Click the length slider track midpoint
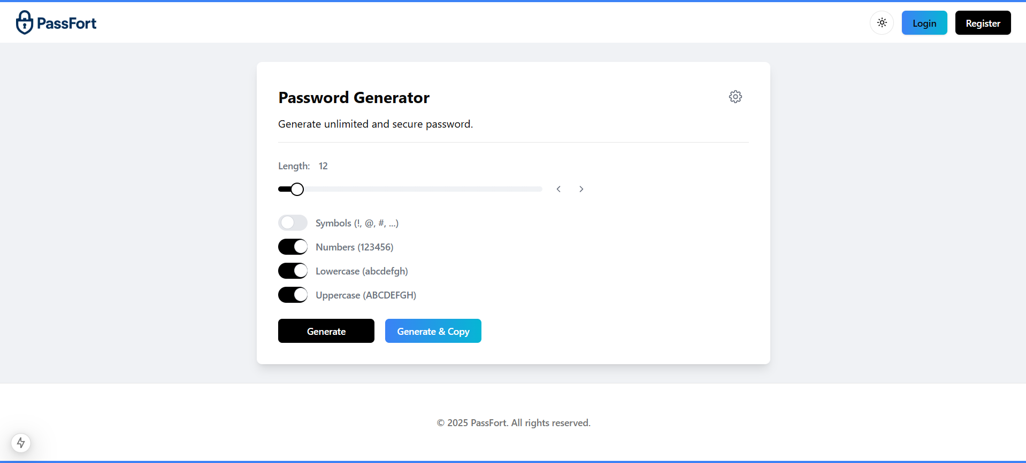 pos(410,189)
